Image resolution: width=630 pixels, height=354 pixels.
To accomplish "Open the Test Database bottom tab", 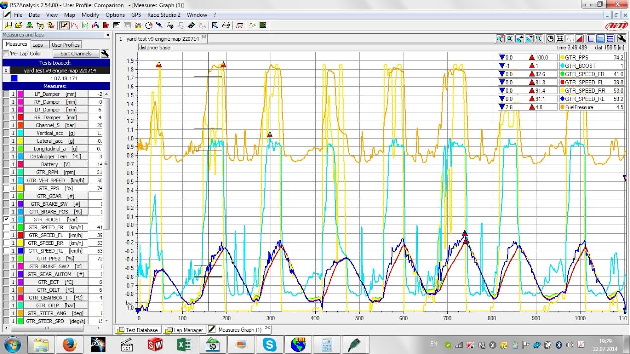I will click(138, 330).
